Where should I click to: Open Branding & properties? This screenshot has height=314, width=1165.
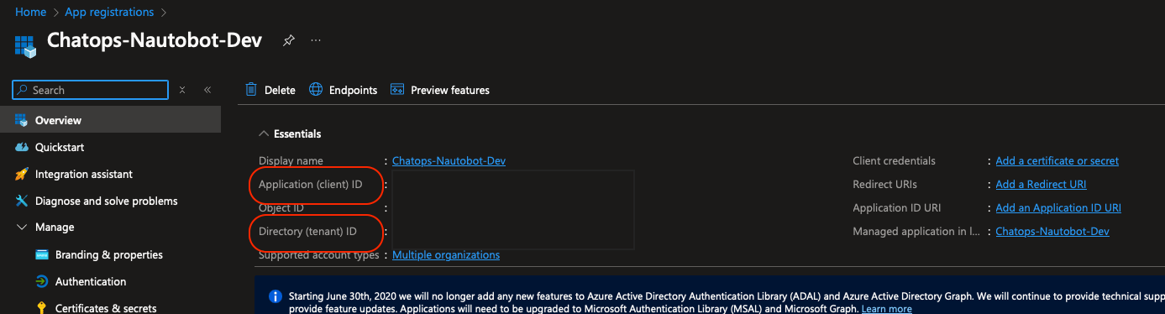tap(109, 254)
